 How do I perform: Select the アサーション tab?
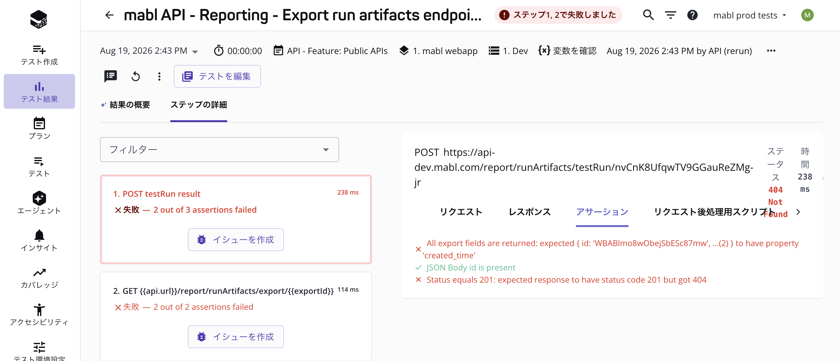tap(602, 212)
